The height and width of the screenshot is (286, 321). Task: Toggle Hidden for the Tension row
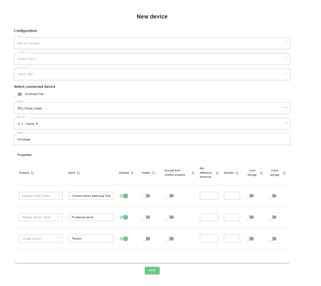tap(146, 239)
